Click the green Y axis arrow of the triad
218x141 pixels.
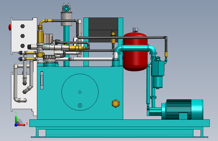click(16, 119)
